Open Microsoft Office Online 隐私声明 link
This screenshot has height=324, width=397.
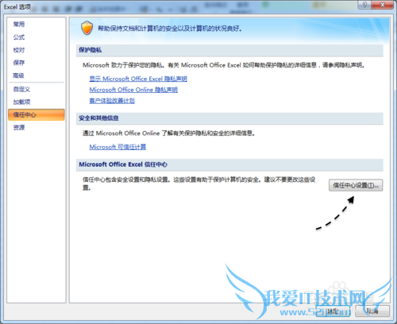(x=133, y=90)
